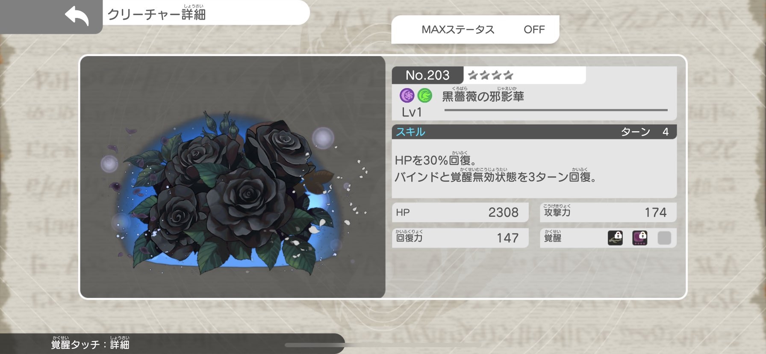Tap the green wood attribute icon
This screenshot has height=354, width=766.
point(425,95)
